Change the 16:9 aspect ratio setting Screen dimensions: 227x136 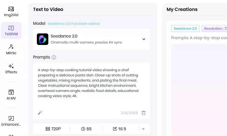[x=119, y=129]
